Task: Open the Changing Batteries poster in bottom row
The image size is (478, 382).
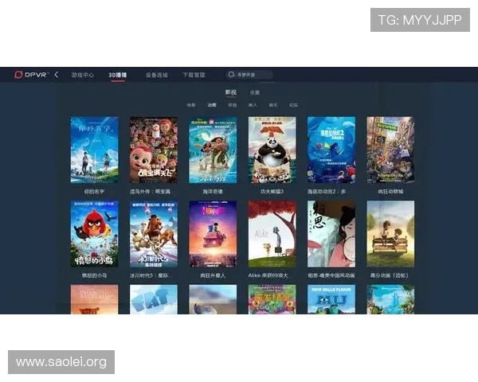Action: pos(95,299)
